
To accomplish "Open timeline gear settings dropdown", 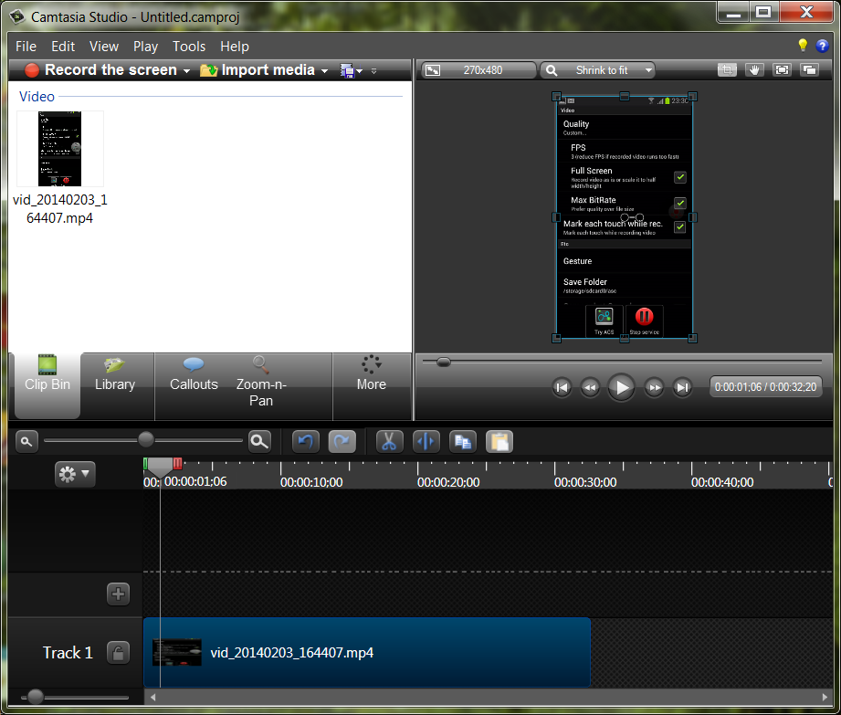I will click(x=75, y=474).
